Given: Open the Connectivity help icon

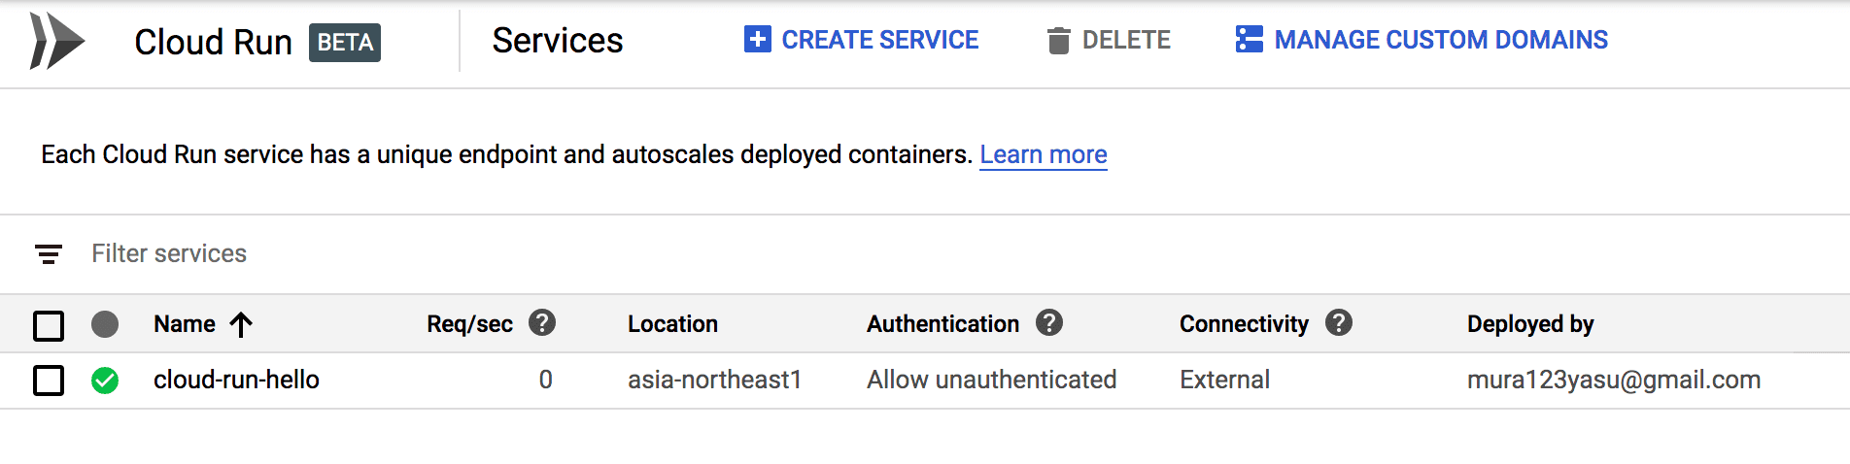Looking at the screenshot, I should tap(1339, 322).
